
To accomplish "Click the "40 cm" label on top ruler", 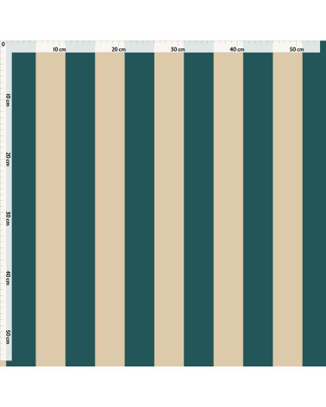I will pyautogui.click(x=237, y=49).
